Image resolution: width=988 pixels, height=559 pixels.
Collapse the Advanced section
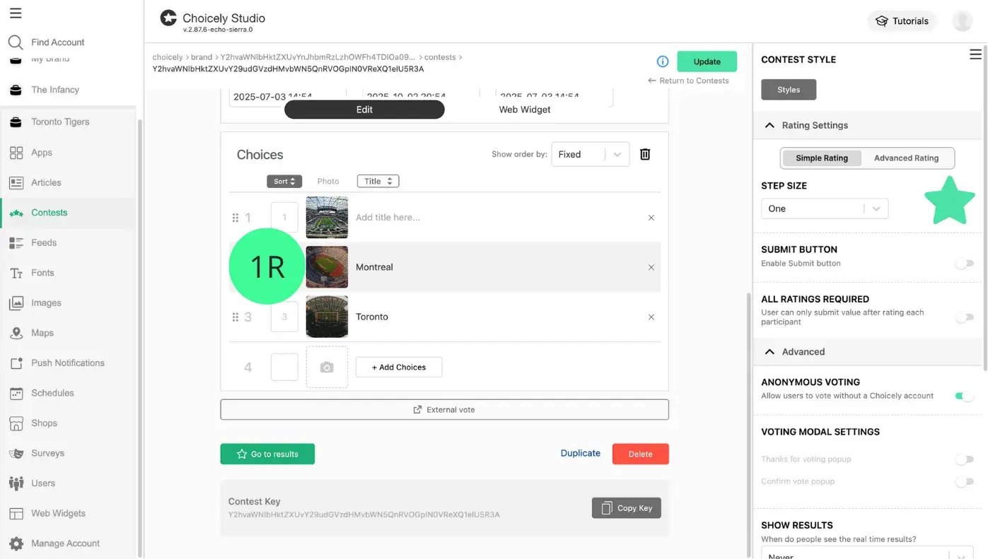click(770, 351)
